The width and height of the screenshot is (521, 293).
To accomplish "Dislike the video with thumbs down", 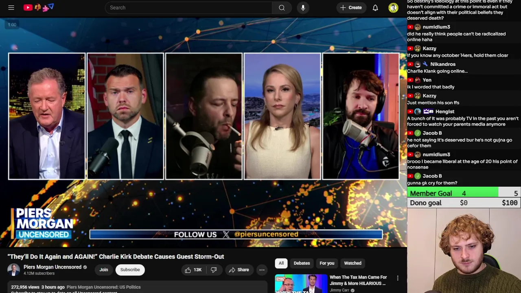I will tap(214, 270).
